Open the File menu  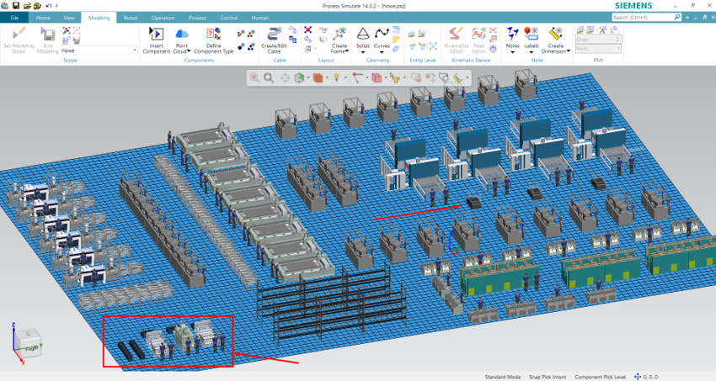point(14,17)
